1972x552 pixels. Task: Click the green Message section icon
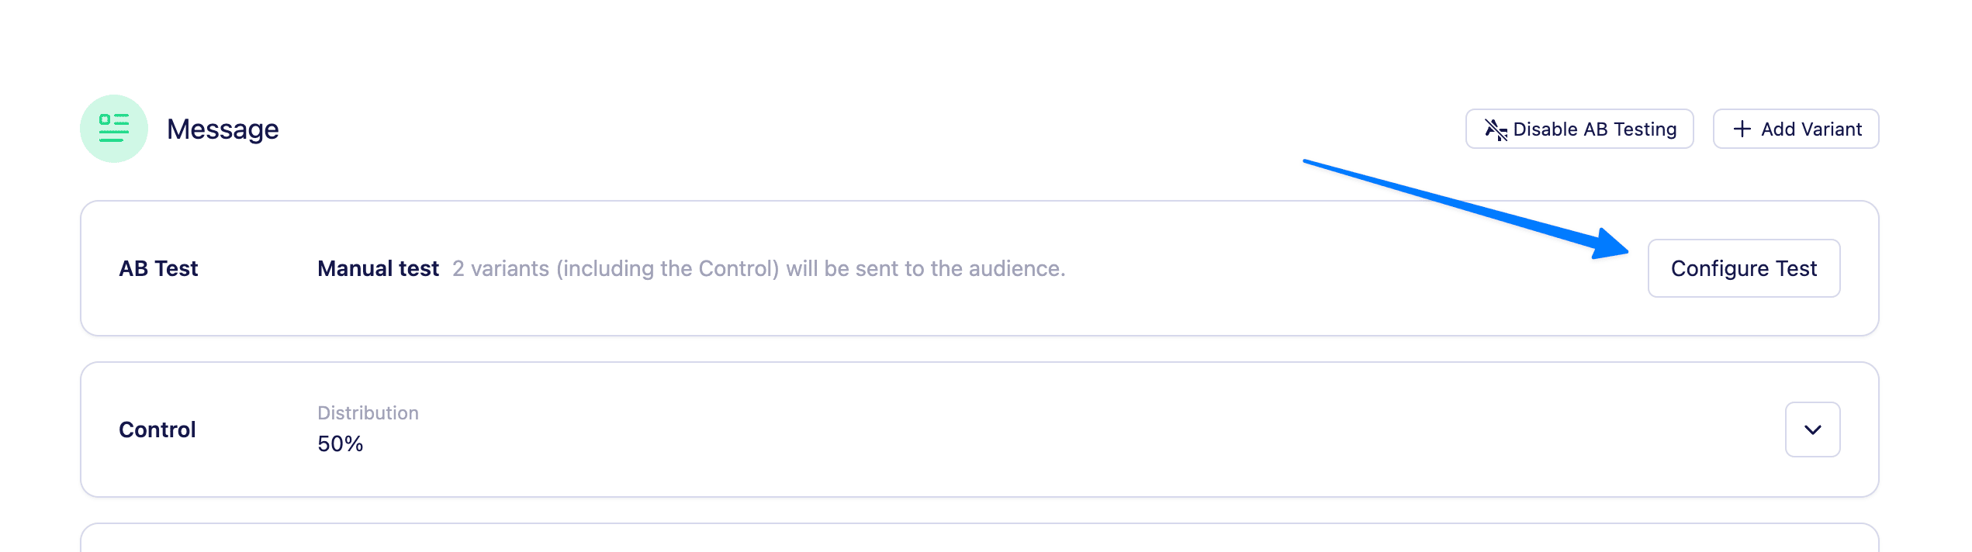(114, 129)
